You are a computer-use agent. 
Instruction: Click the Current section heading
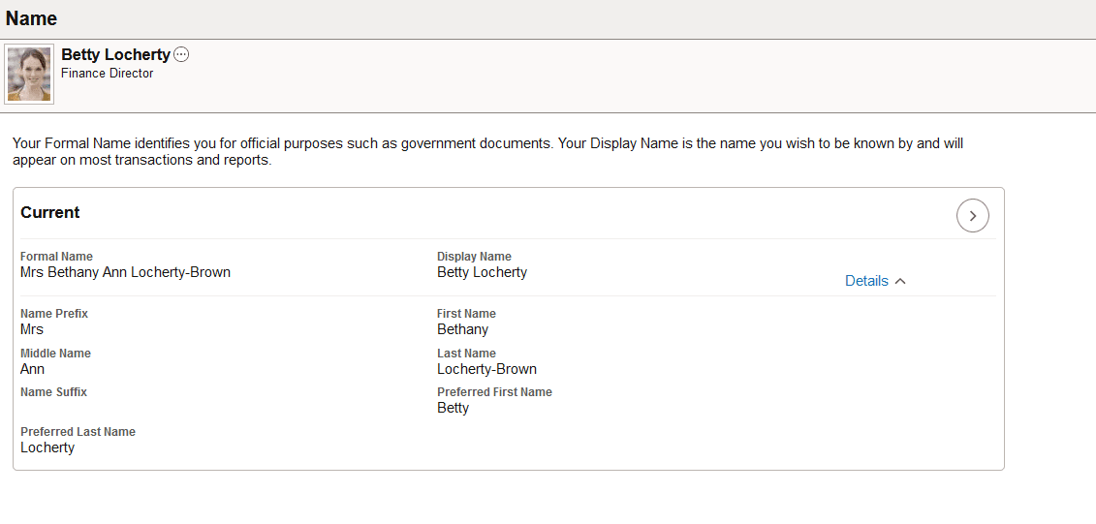(x=50, y=213)
